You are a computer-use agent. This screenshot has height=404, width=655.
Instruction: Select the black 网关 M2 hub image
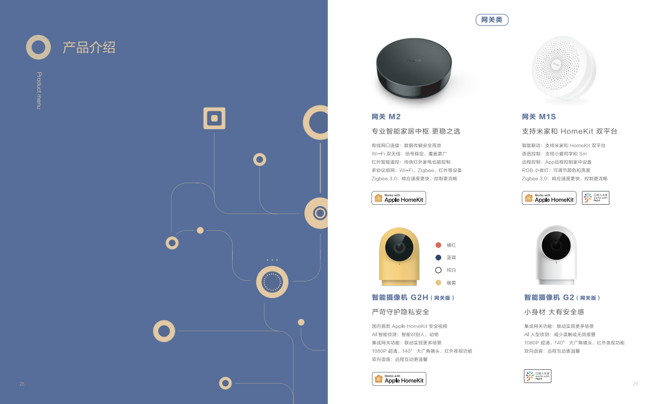click(x=413, y=68)
